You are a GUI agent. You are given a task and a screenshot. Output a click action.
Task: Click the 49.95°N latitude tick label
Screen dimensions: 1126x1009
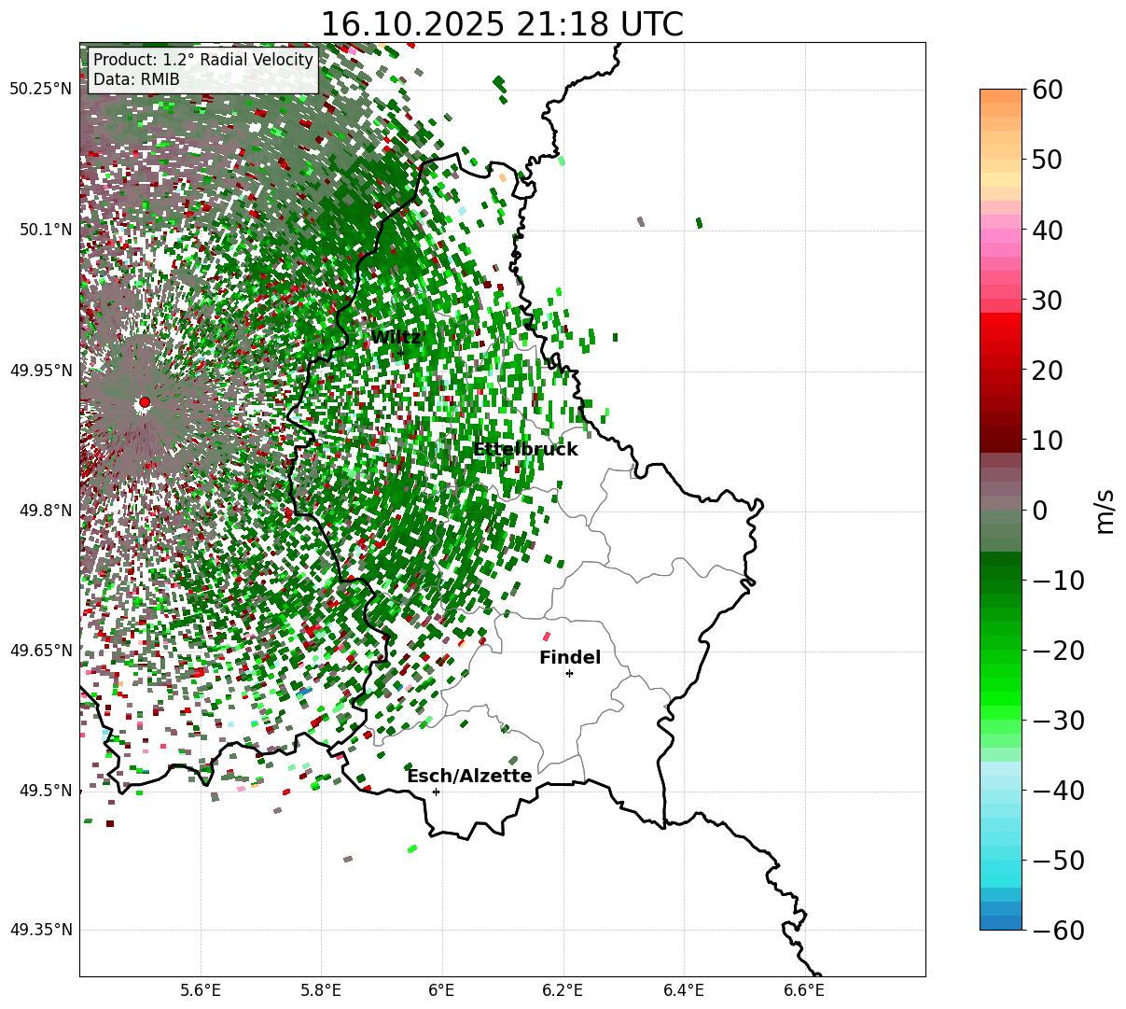pyautogui.click(x=40, y=371)
